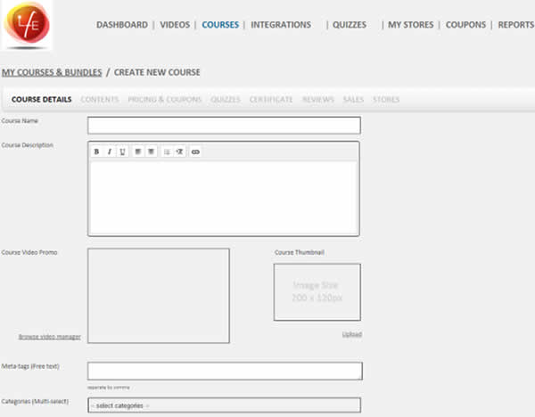Open the Courses menu item
535x417 pixels.
click(x=220, y=25)
